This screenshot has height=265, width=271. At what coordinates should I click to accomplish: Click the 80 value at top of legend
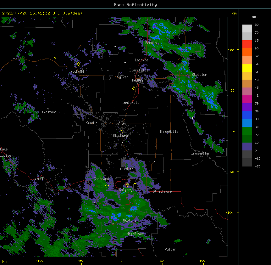257,25
